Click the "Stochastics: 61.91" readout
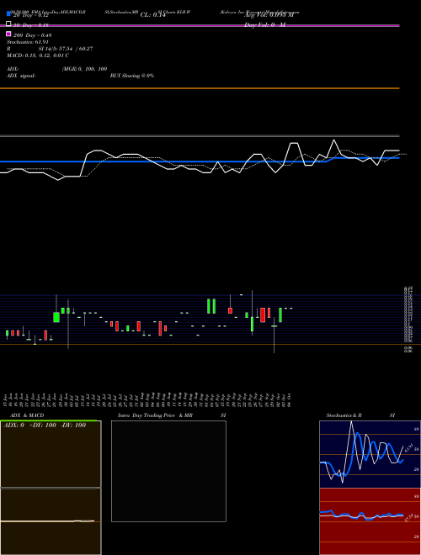 click(28, 42)
